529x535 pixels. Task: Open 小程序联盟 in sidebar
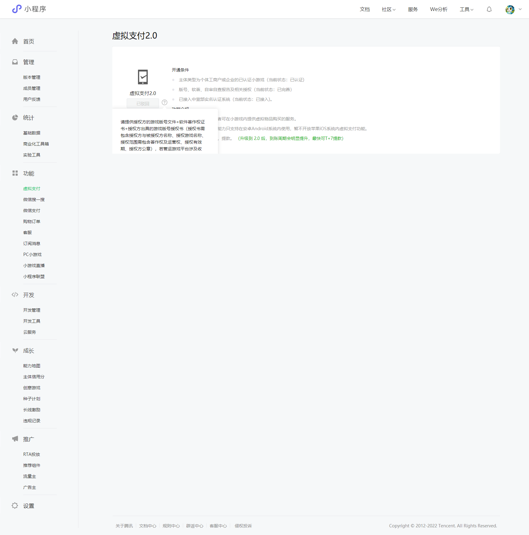click(34, 277)
